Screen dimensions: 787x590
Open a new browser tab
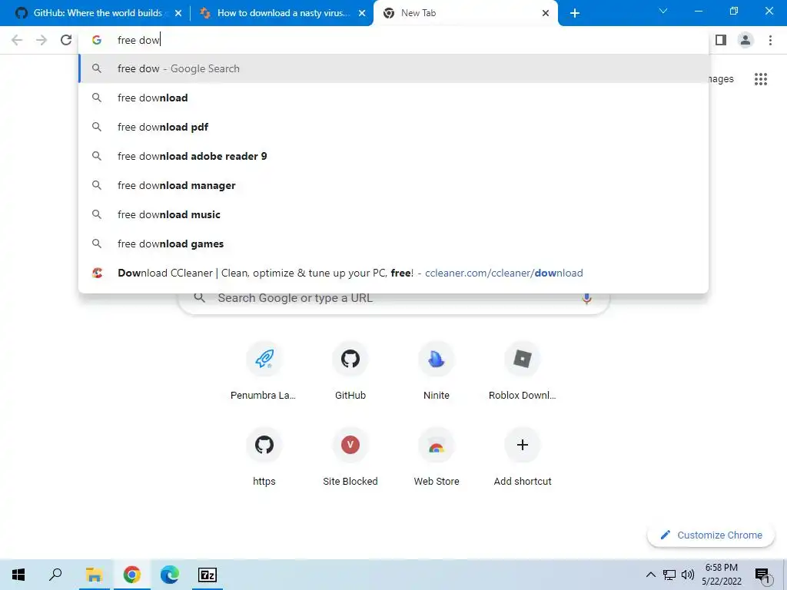coord(575,13)
